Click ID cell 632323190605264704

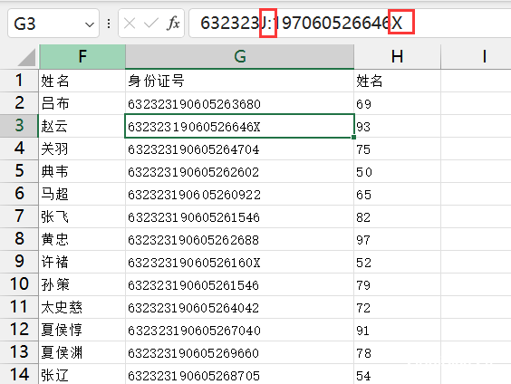239,149
